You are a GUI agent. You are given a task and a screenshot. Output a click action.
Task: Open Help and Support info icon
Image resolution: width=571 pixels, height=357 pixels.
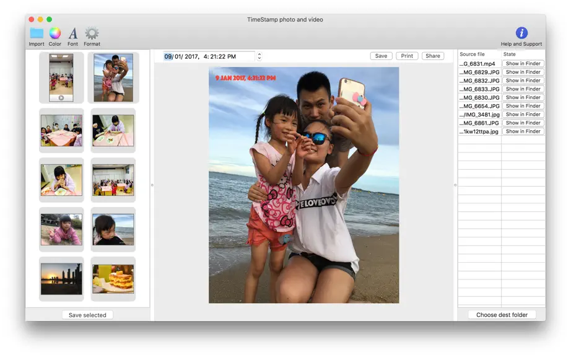click(x=521, y=33)
